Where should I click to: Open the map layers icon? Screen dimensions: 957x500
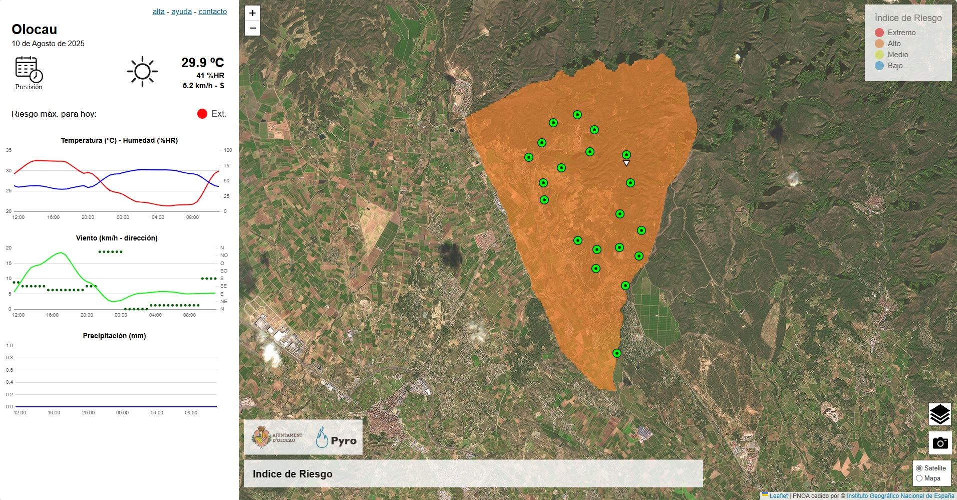pyautogui.click(x=940, y=414)
